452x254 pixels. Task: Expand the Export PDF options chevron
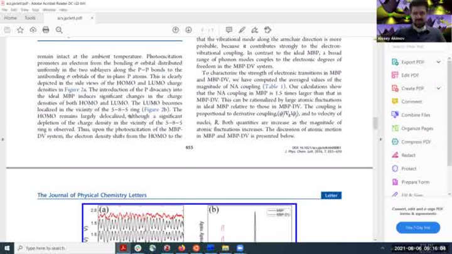coord(438,62)
